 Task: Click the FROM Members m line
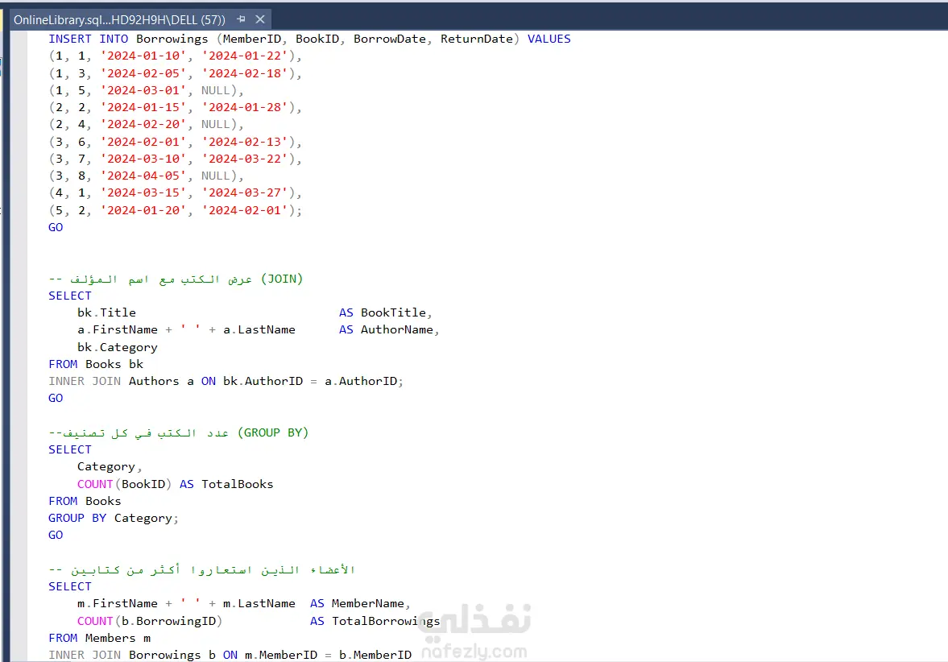coord(99,638)
